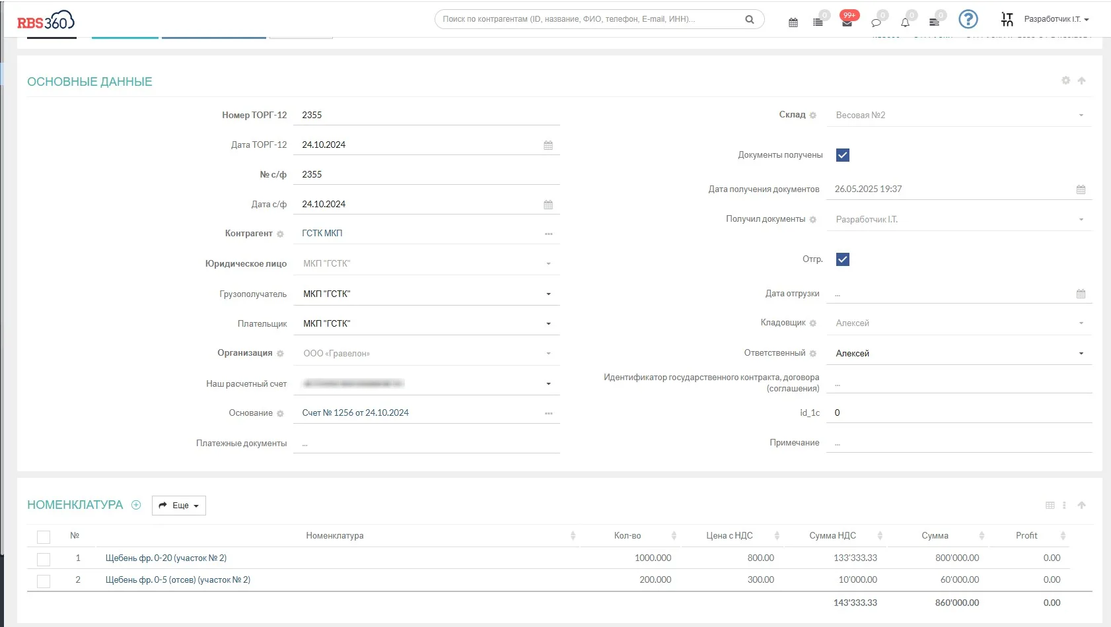Toggle the Отгр. checkbox

(843, 259)
